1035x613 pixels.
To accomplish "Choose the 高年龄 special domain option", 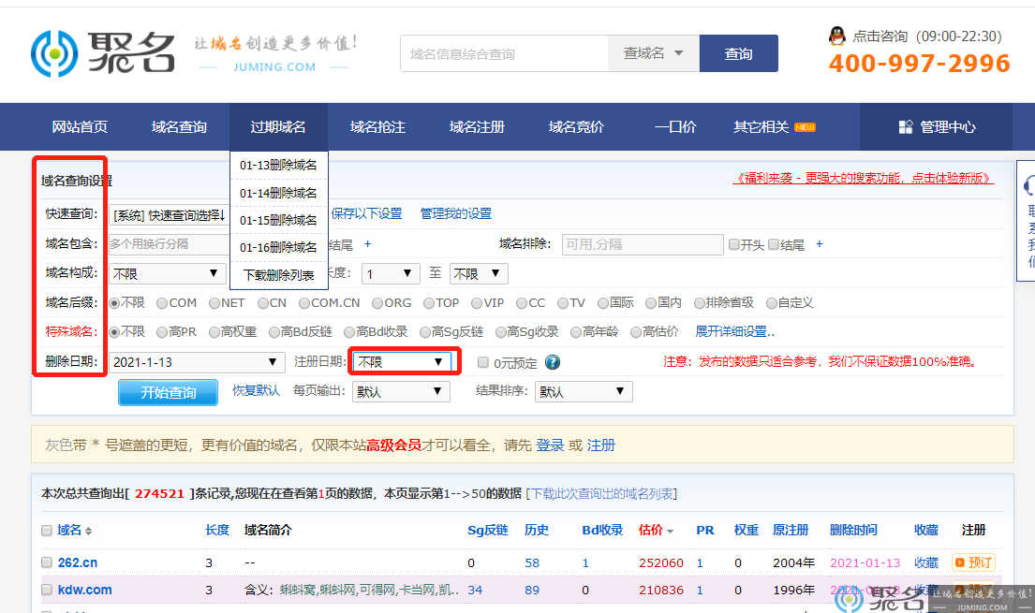I will tap(576, 332).
